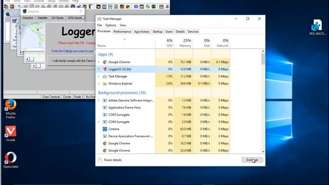Click the Adobe Genuine Software Integrity icon
The height and width of the screenshot is (185, 329).
point(105,101)
